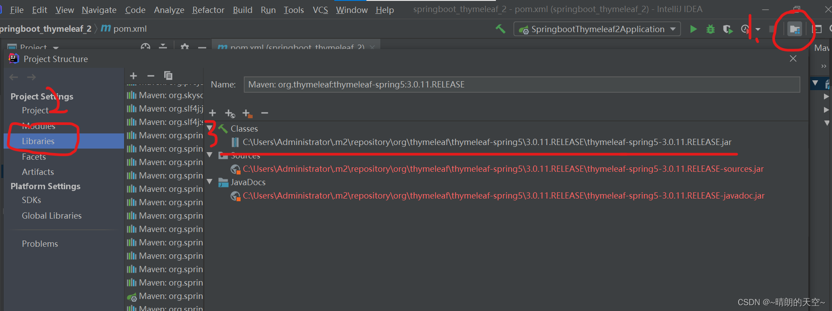Image resolution: width=832 pixels, height=311 pixels.
Task: Open Global Libraries section
Action: point(52,216)
